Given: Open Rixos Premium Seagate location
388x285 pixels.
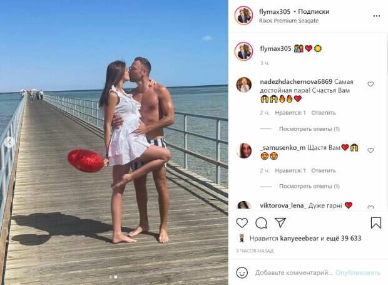Looking at the screenshot, I should [x=288, y=21].
